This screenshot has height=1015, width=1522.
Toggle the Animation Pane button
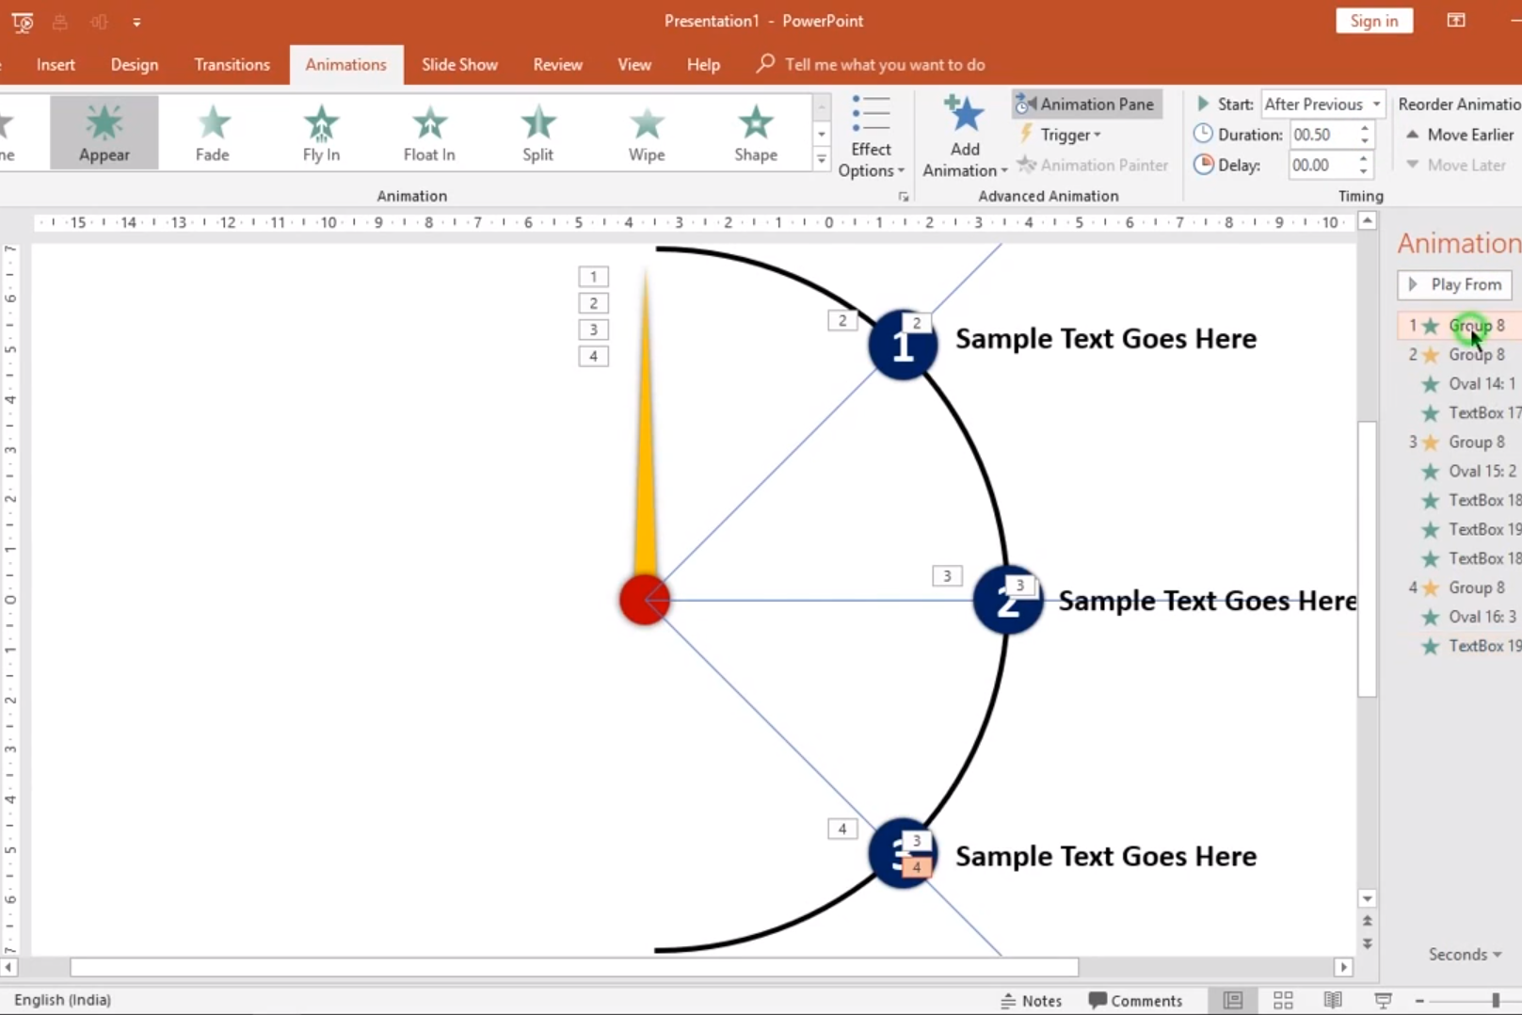tap(1086, 105)
